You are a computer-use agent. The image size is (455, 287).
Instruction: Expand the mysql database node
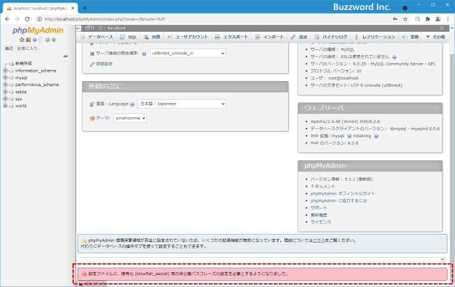pyautogui.click(x=5, y=77)
